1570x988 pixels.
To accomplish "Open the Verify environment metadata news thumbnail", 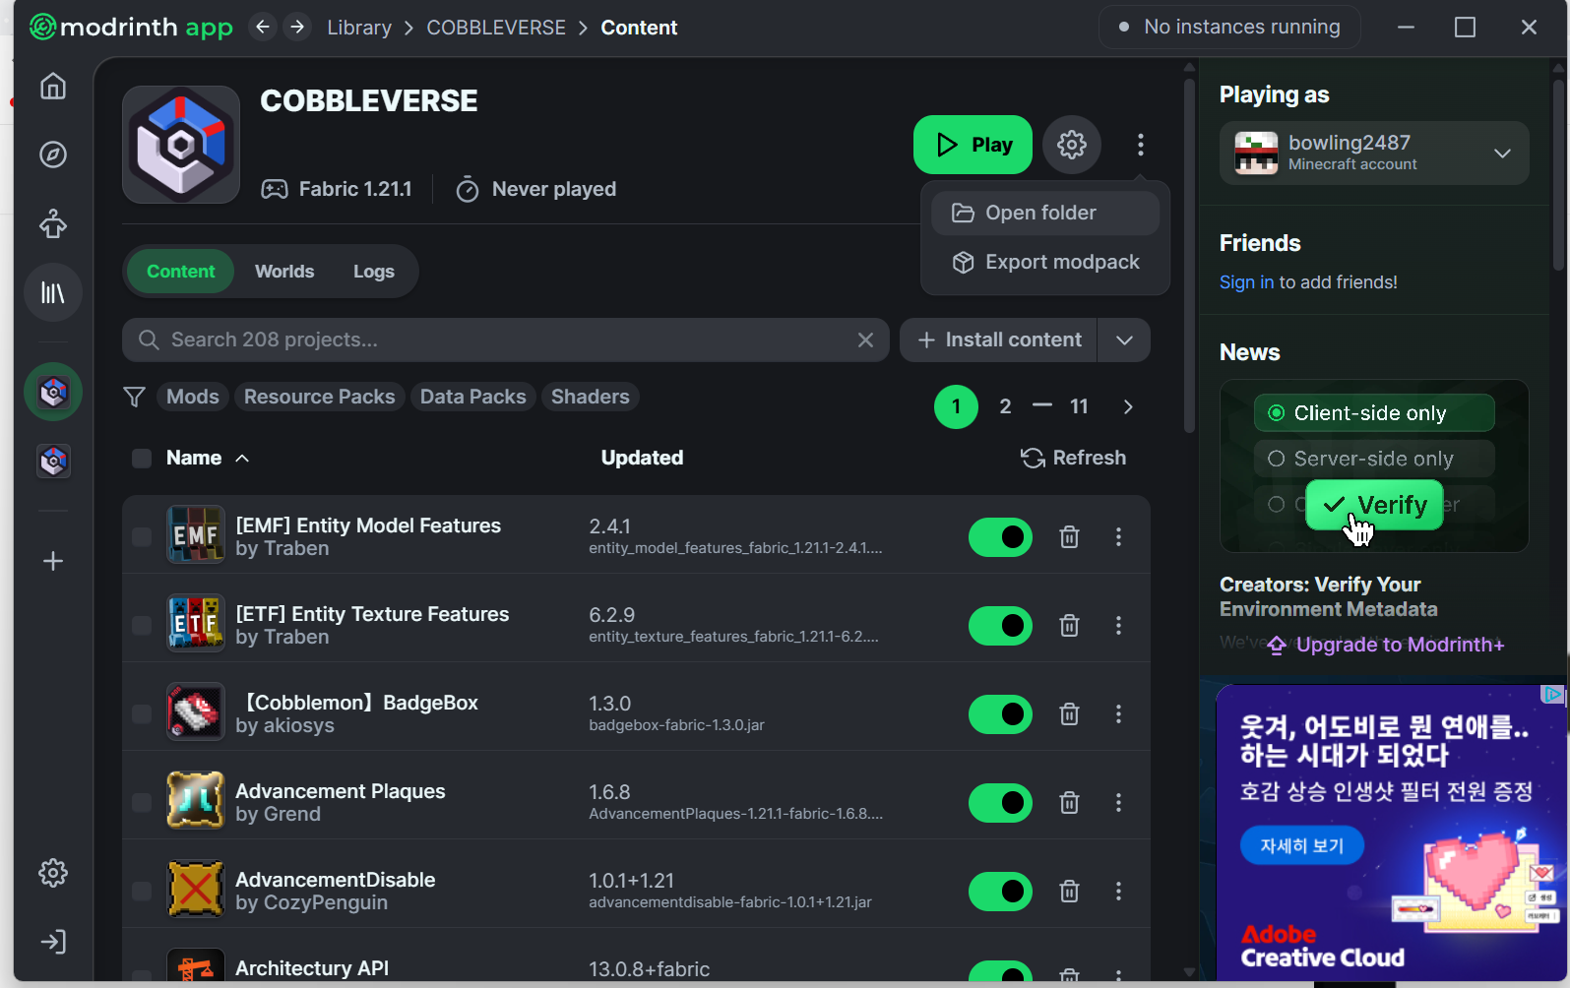I will point(1374,466).
